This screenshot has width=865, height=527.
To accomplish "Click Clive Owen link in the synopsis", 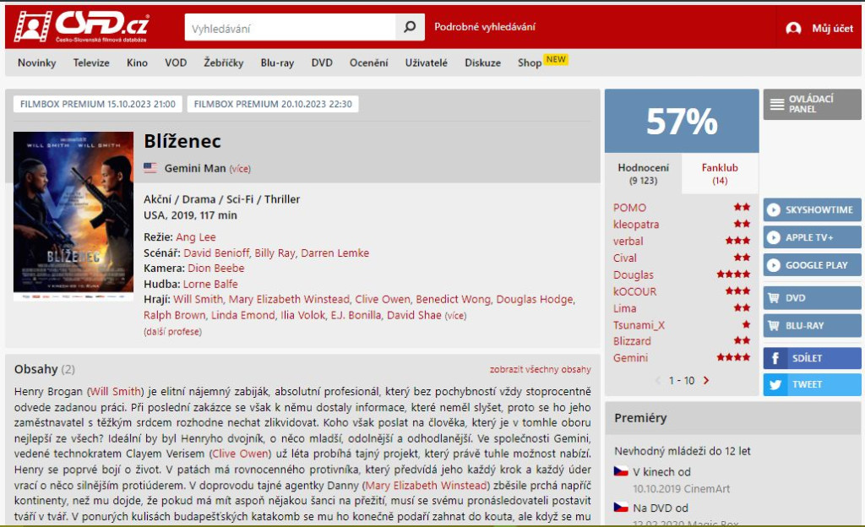I will (x=240, y=454).
